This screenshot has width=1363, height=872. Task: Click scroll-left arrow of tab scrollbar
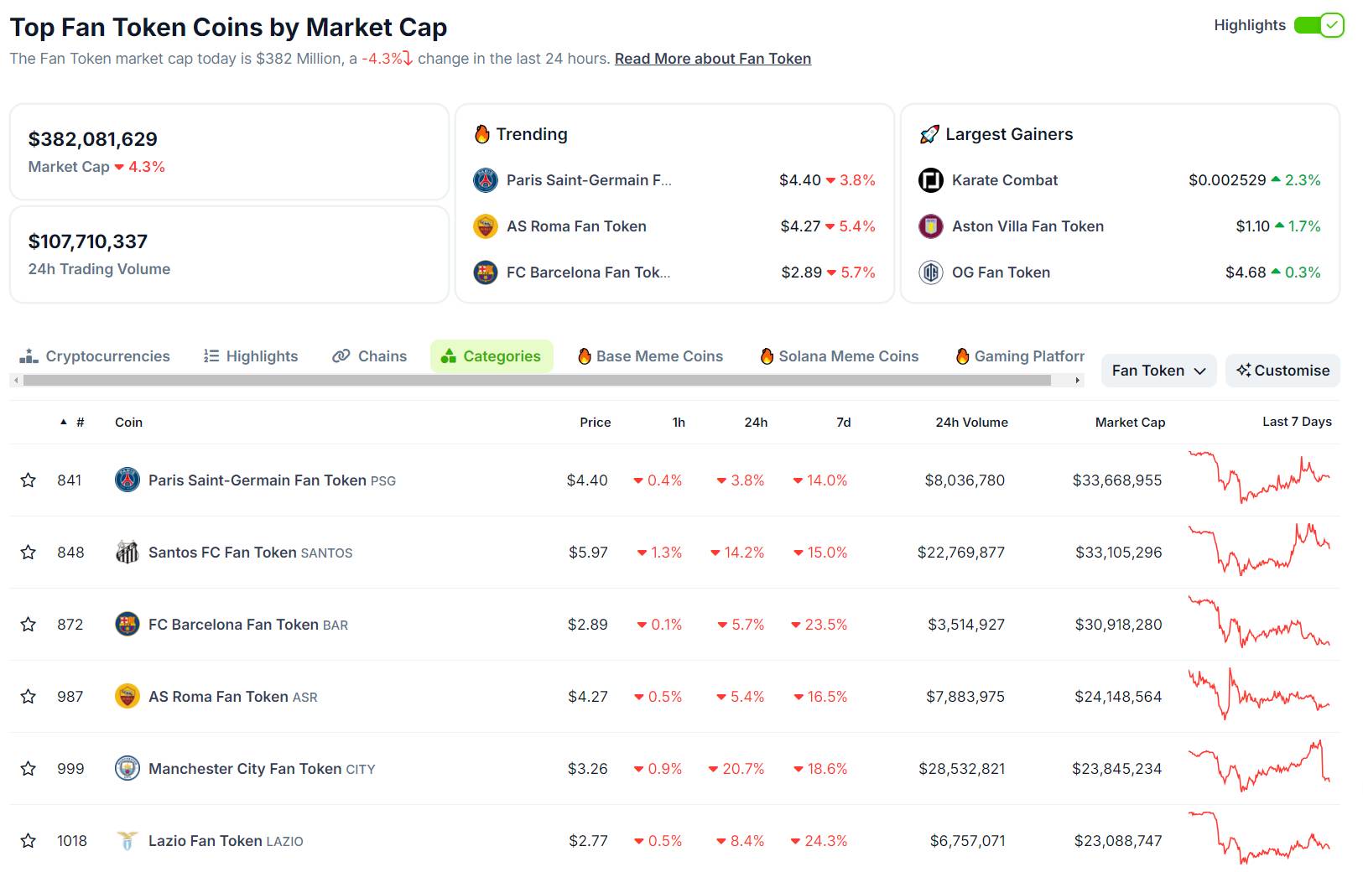pos(16,381)
